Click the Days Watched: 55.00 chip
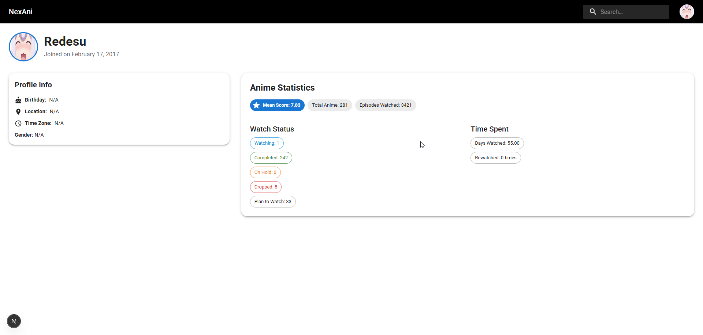The width and height of the screenshot is (703, 335). coord(497,143)
